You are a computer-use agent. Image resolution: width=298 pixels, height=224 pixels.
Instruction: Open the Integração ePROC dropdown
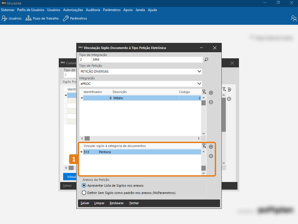199,84
